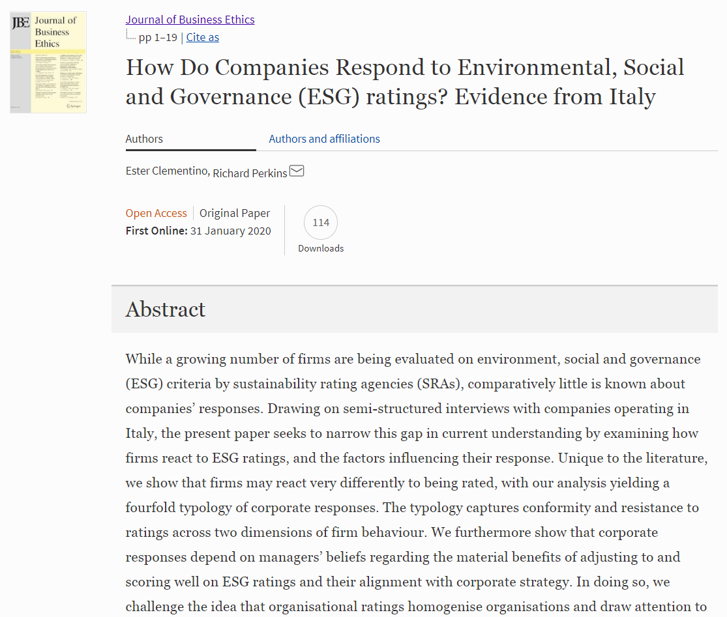Switch to Authors and affiliations tab

[x=324, y=139]
